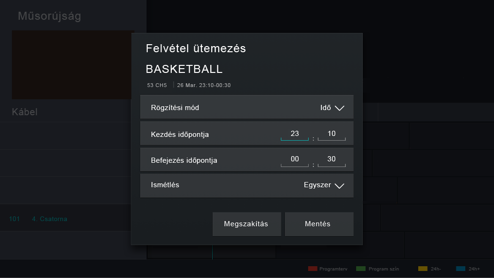Select the 4. Csatorna channel row

tap(49, 219)
